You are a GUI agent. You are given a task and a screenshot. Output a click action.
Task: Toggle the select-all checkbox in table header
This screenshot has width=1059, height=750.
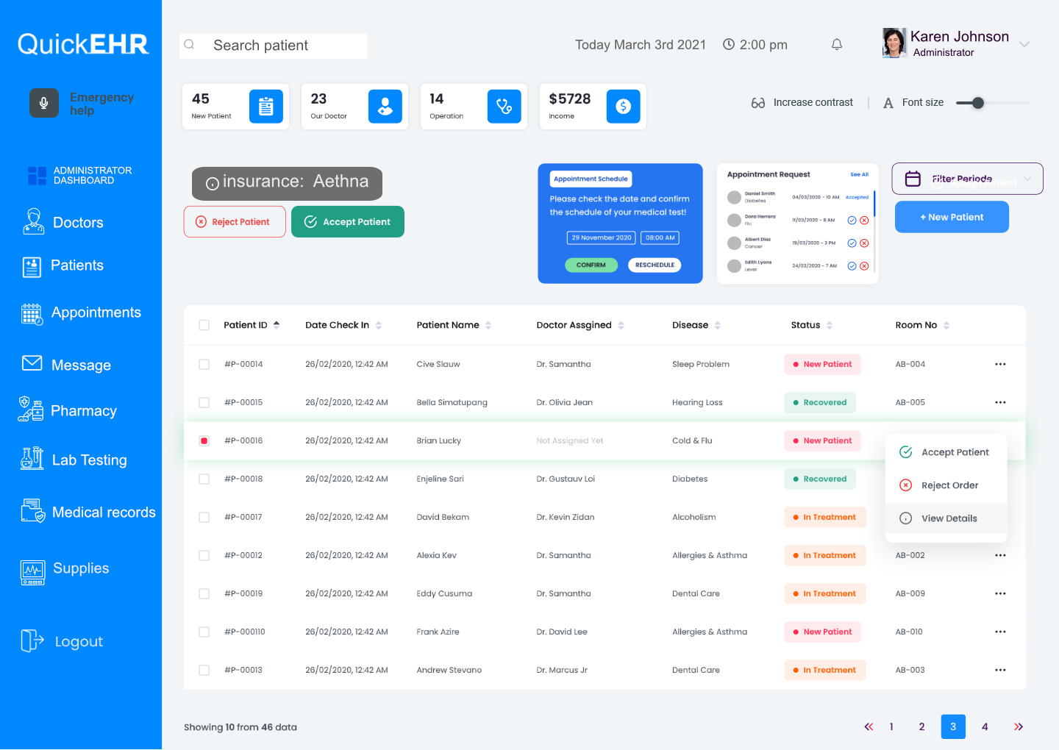pos(204,325)
